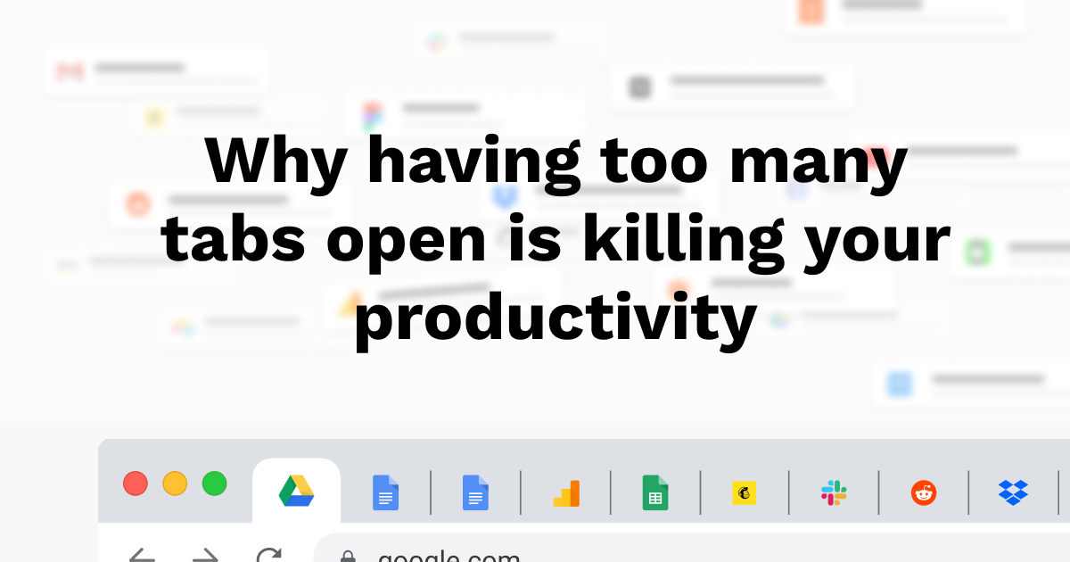Image resolution: width=1070 pixels, height=562 pixels.
Task: Open the Mailchimp tab via its monkey icon
Action: [745, 492]
